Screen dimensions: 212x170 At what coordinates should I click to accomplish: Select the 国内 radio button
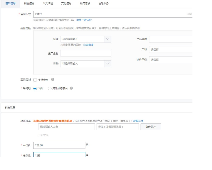click(35, 89)
